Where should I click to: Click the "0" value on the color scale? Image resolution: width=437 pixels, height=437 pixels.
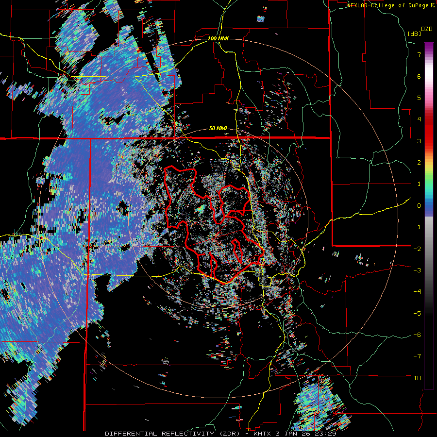(x=419, y=206)
